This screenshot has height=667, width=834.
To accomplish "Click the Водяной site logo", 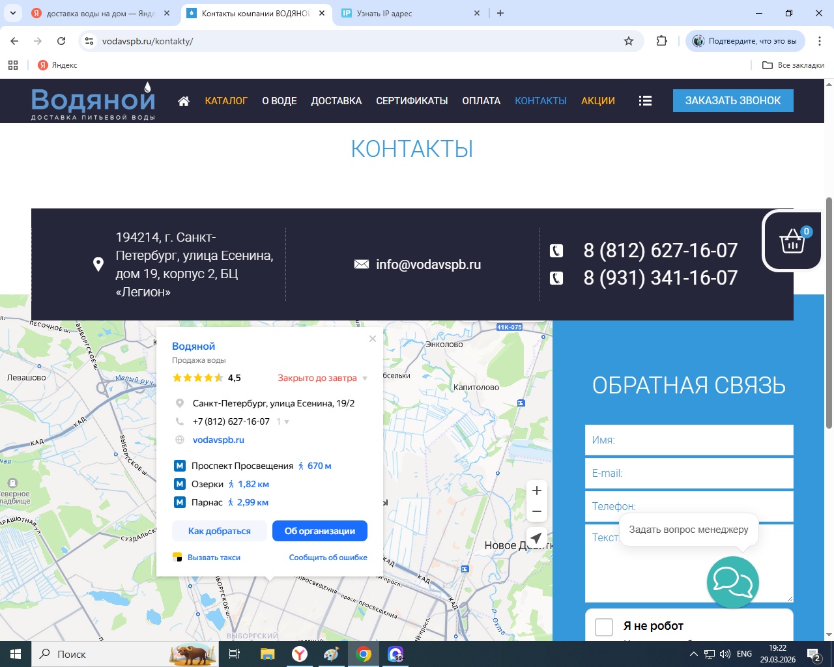I will (93, 101).
